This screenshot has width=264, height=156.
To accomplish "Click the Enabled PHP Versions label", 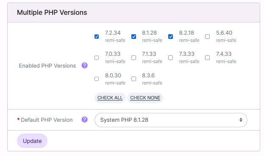I will 47,66.
